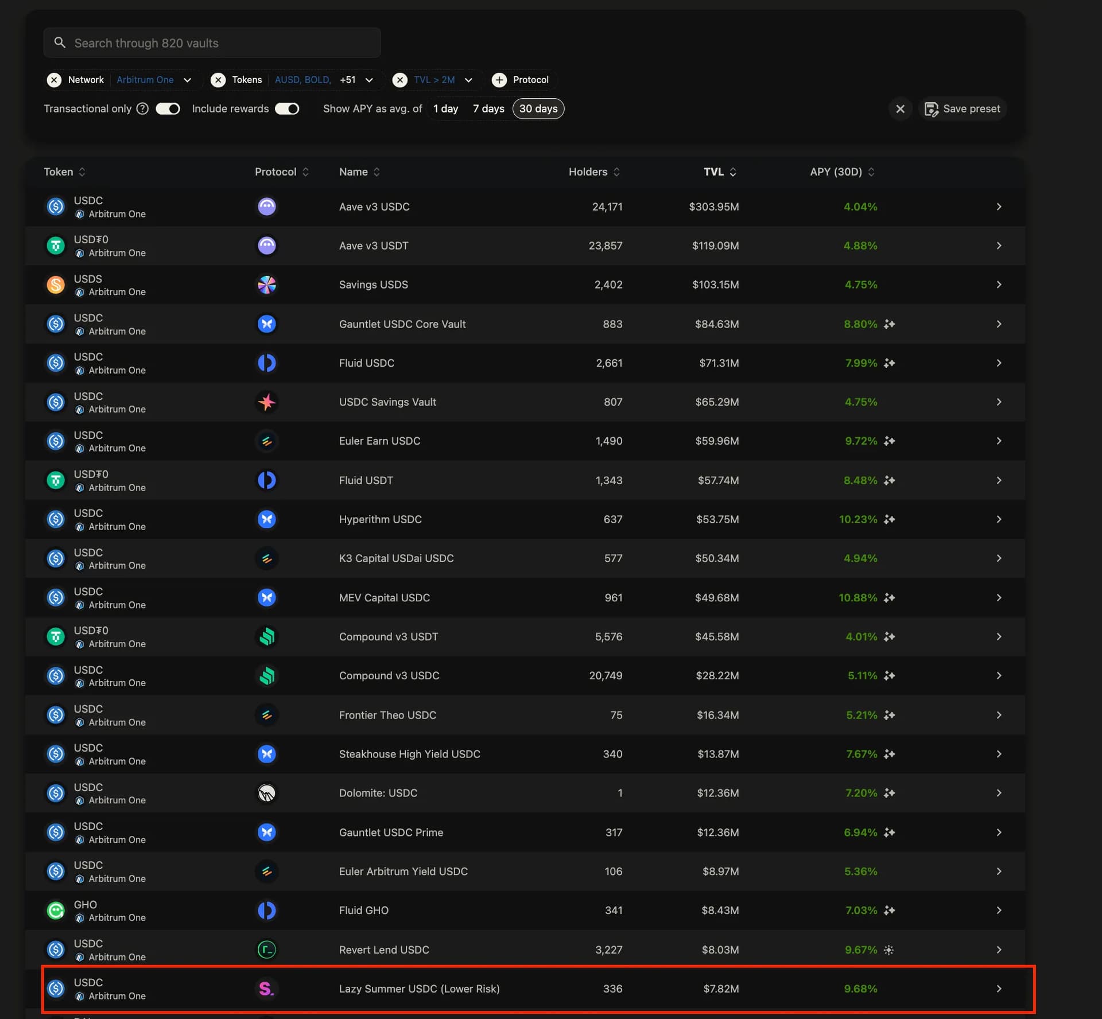
Task: Click the Dolomite protocol icon
Action: pos(266,793)
